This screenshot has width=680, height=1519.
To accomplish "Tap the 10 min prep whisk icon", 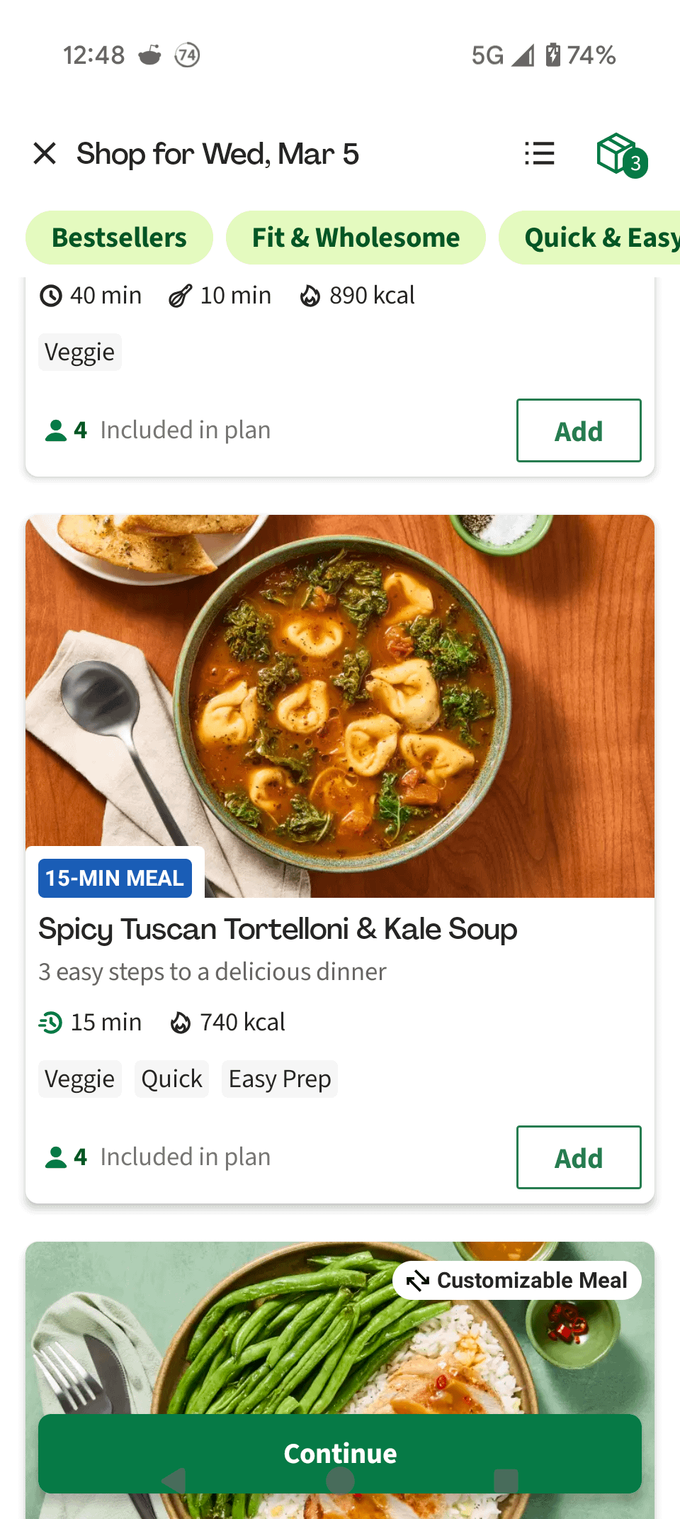I will pos(181,296).
